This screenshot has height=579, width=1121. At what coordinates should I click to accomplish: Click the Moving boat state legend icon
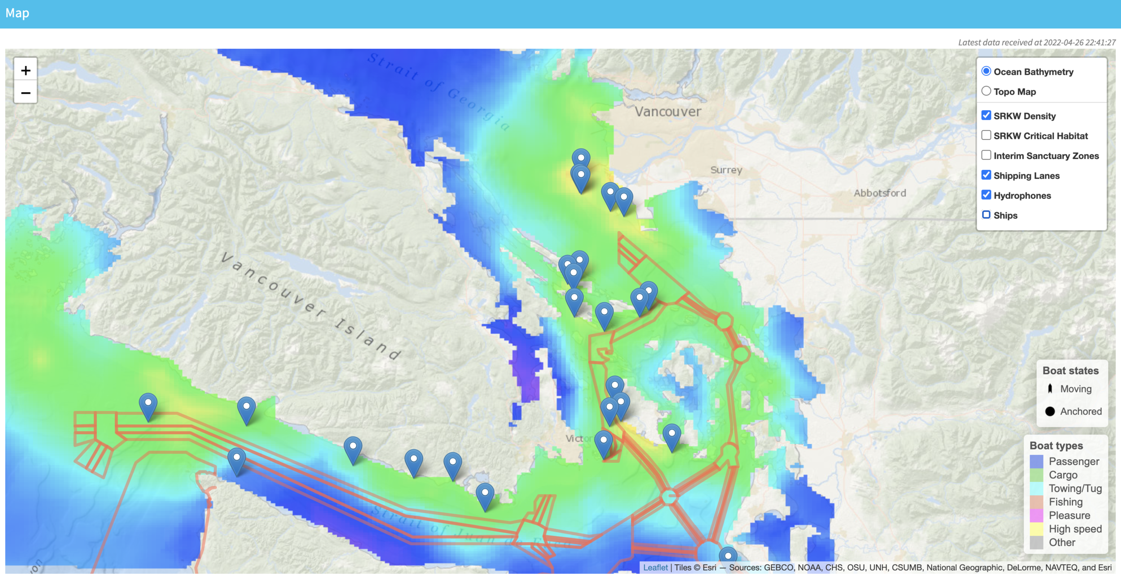1050,389
